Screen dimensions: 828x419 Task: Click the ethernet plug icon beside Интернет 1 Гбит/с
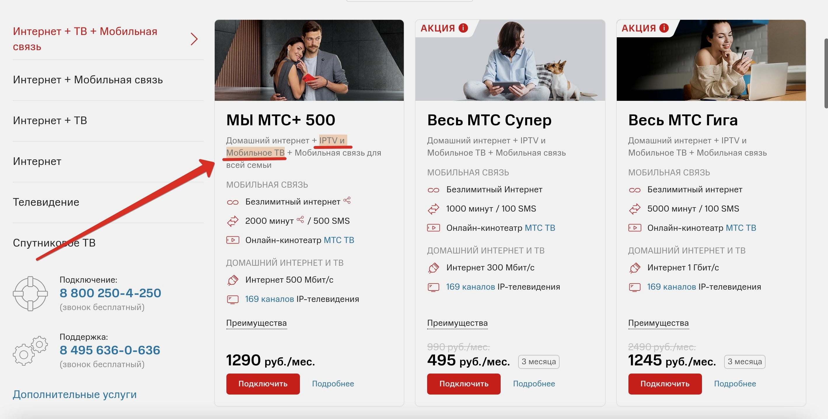click(635, 268)
